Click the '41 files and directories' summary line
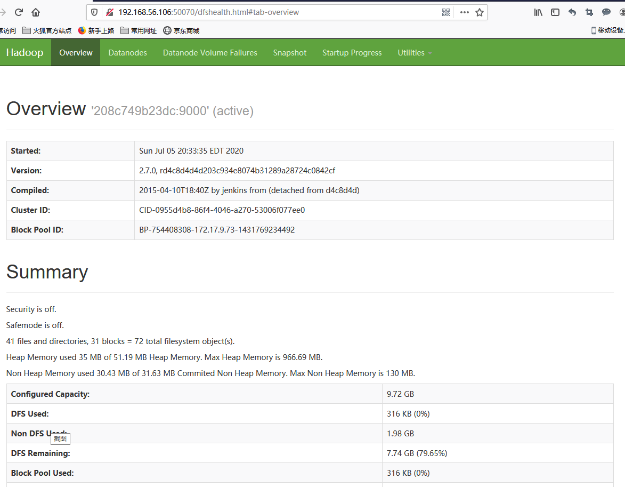625x487 pixels. coord(120,341)
